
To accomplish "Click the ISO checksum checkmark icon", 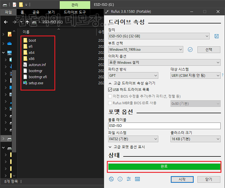I will point(190,50).
